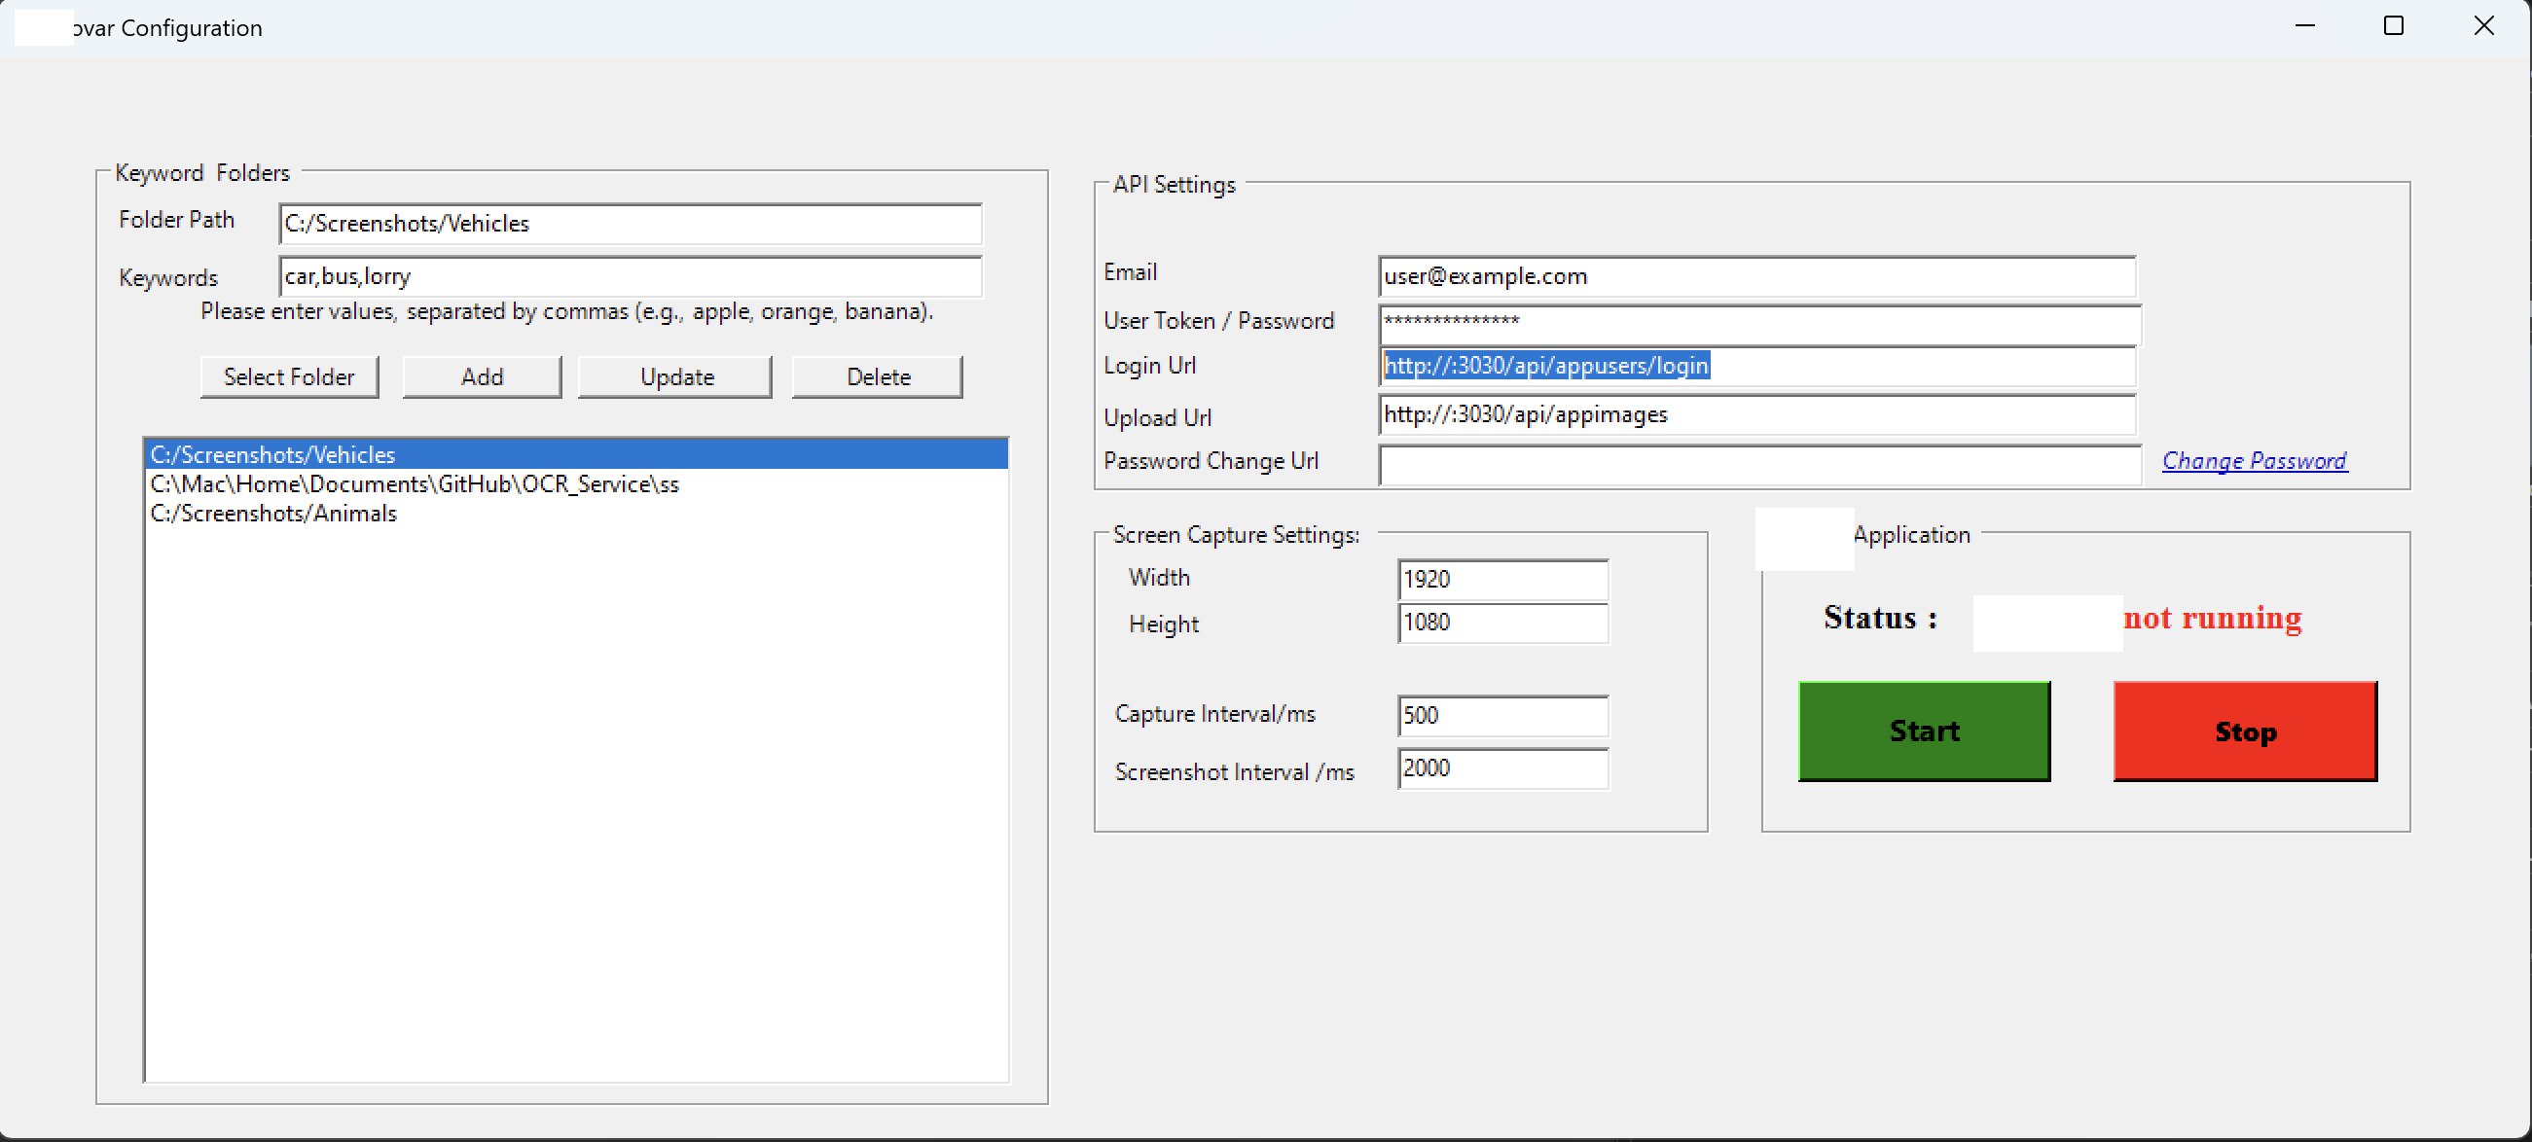Focus the Keywords input field
Viewport: 2532px width, 1142px height.
[x=630, y=276]
